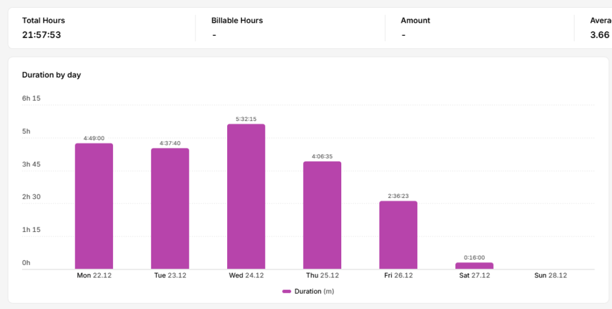Click the Mon 22.12 axis label

[94, 276]
